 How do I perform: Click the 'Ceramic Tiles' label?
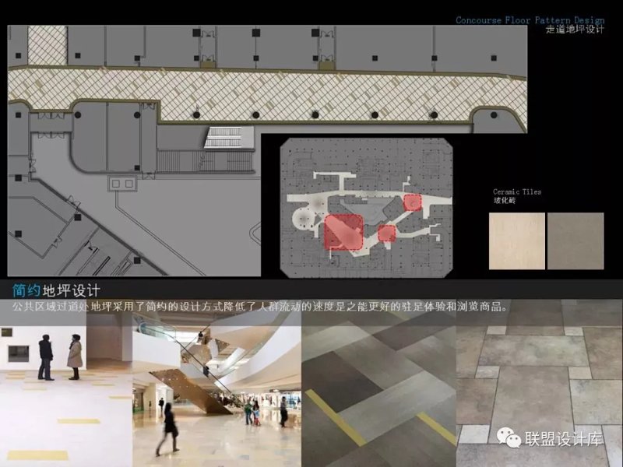point(517,191)
